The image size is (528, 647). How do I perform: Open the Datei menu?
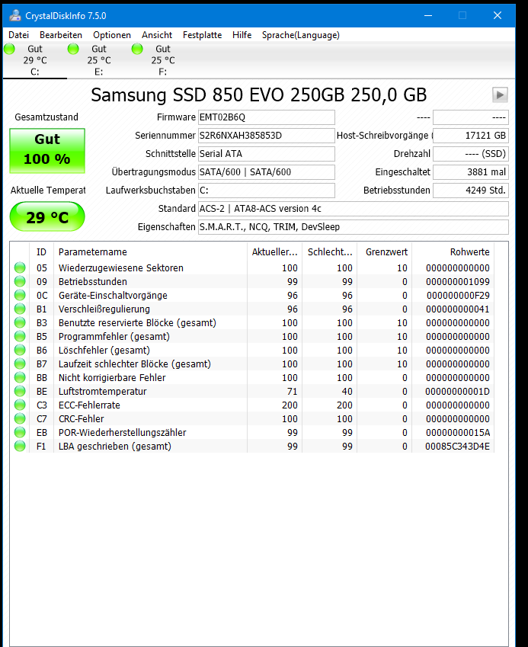pos(18,35)
